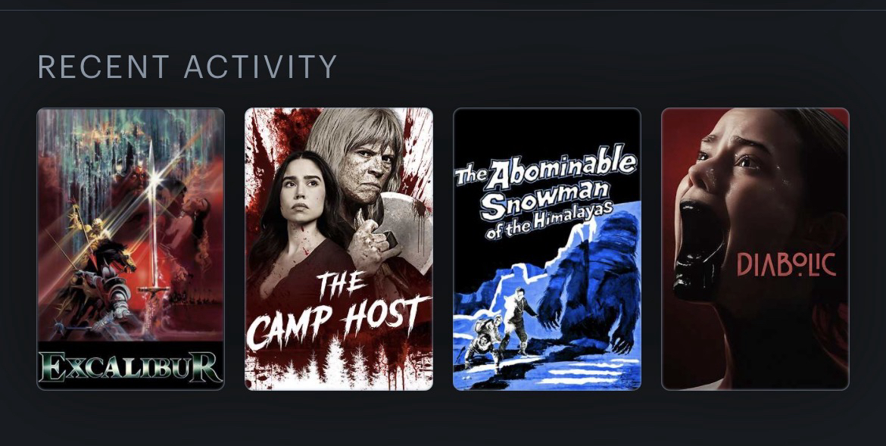
Task: Click the red Diabolic title text
Action: point(786,265)
